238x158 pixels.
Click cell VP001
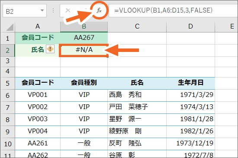(38, 96)
